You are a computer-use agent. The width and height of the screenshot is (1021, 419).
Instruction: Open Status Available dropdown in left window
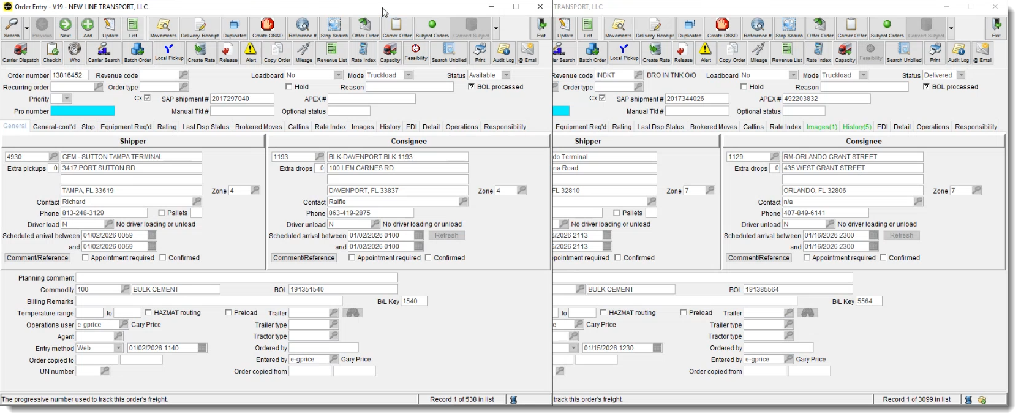pyautogui.click(x=506, y=75)
